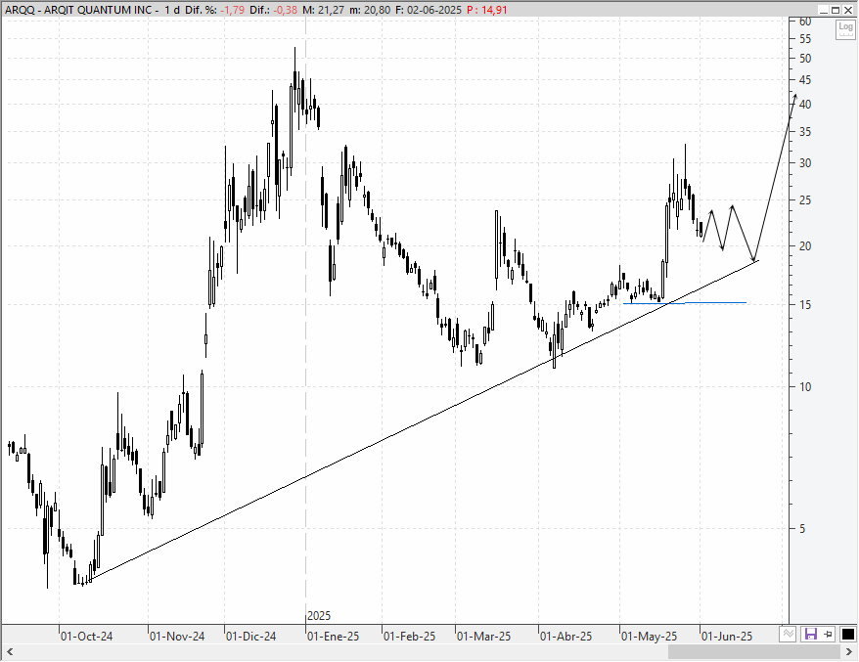Click the 'P: 14,91' red value
Screen dimensions: 859x662
coord(487,10)
